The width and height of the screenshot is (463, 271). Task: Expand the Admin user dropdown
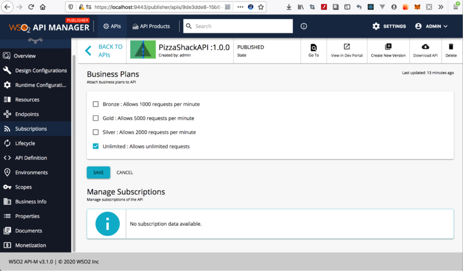[x=431, y=27]
